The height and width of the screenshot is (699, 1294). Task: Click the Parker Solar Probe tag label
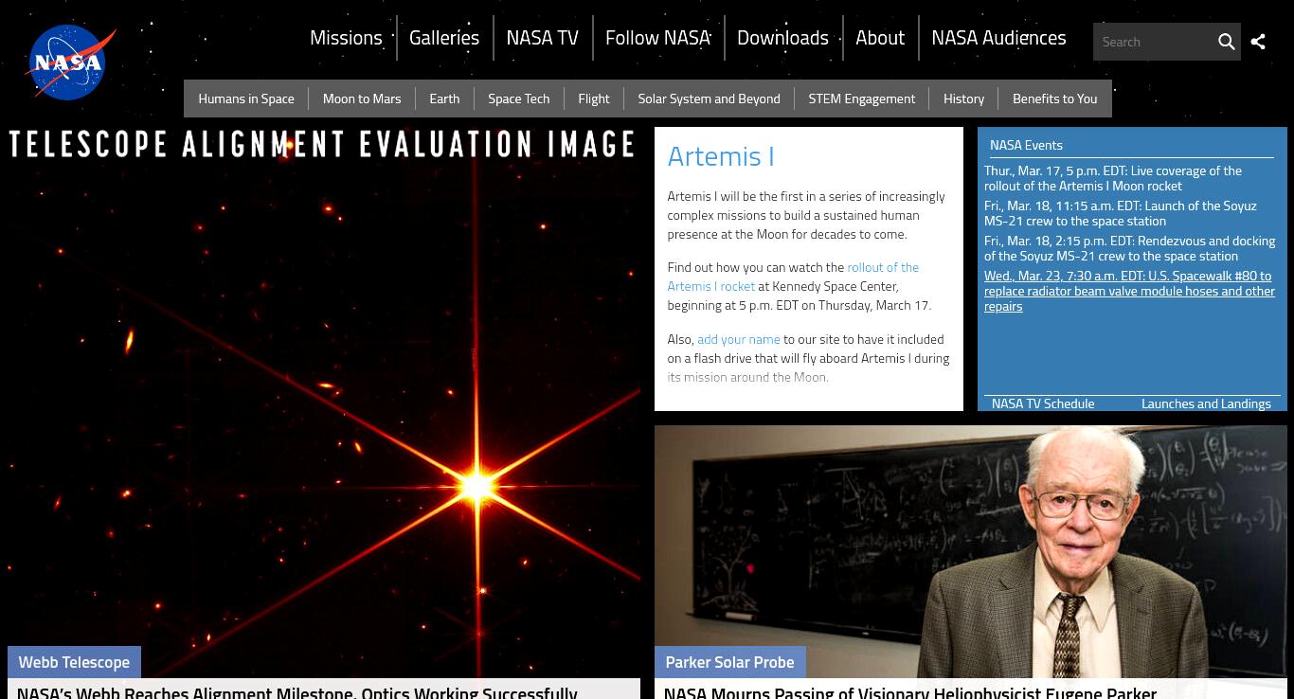point(729,662)
